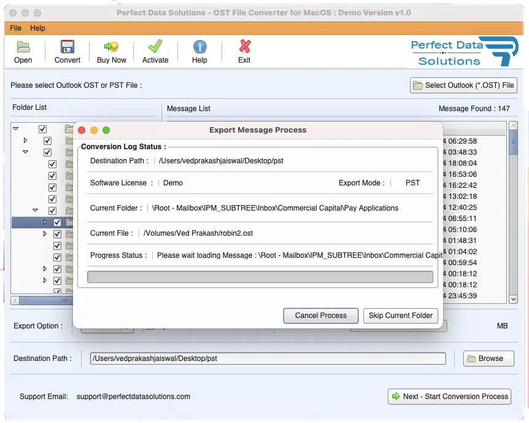Click the export progress bar in the dialog
The image size is (529, 423).
click(x=260, y=277)
